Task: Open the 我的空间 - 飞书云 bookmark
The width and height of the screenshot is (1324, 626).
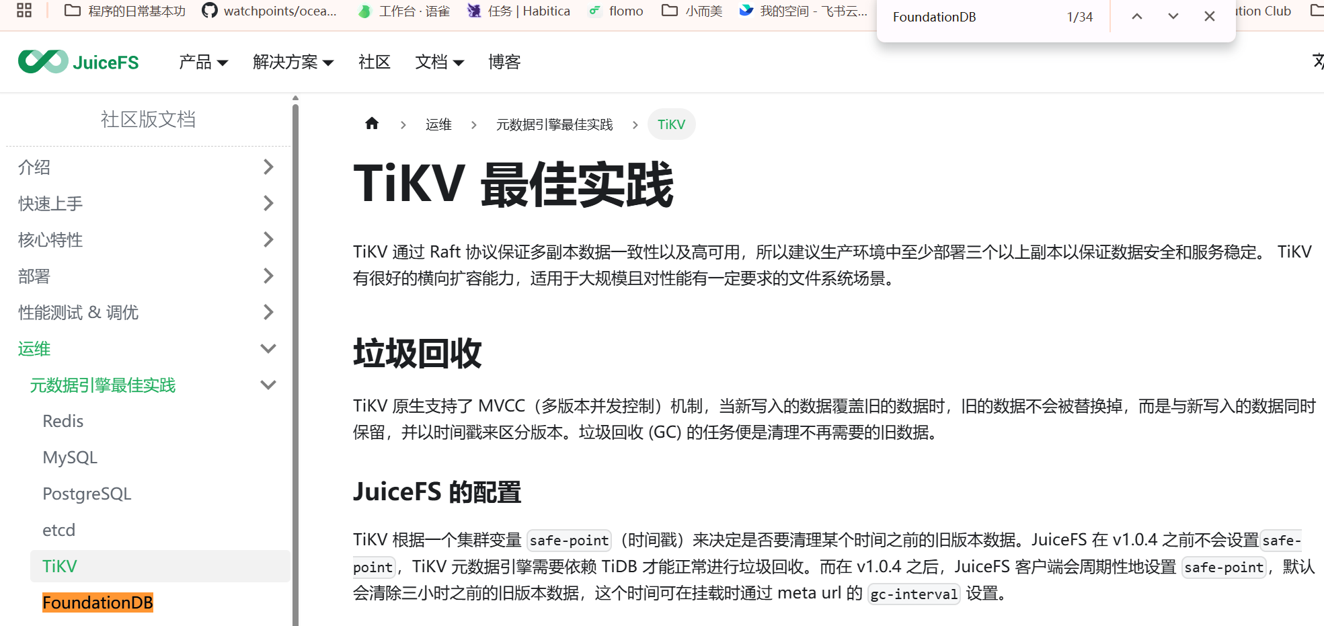Action: (x=804, y=11)
